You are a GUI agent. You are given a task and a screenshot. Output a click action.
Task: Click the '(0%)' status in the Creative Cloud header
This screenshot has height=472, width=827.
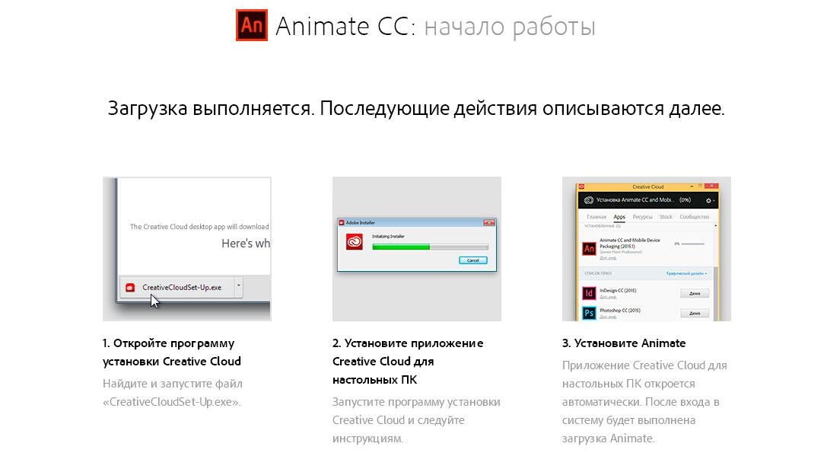click(x=685, y=200)
